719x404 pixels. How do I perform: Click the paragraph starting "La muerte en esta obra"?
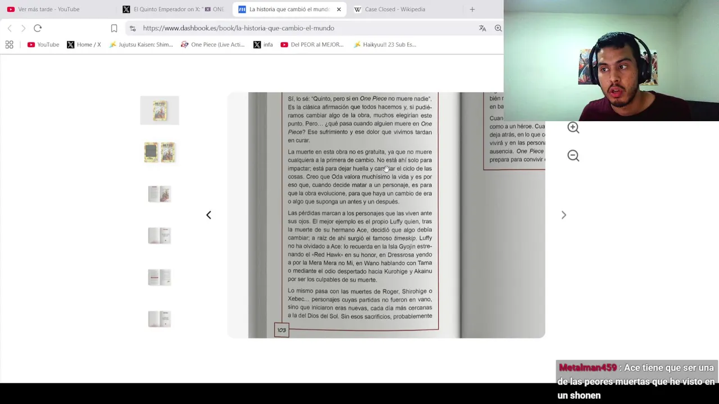click(x=360, y=177)
